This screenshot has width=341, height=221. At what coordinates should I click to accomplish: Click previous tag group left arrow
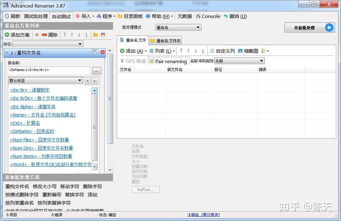(x=87, y=81)
